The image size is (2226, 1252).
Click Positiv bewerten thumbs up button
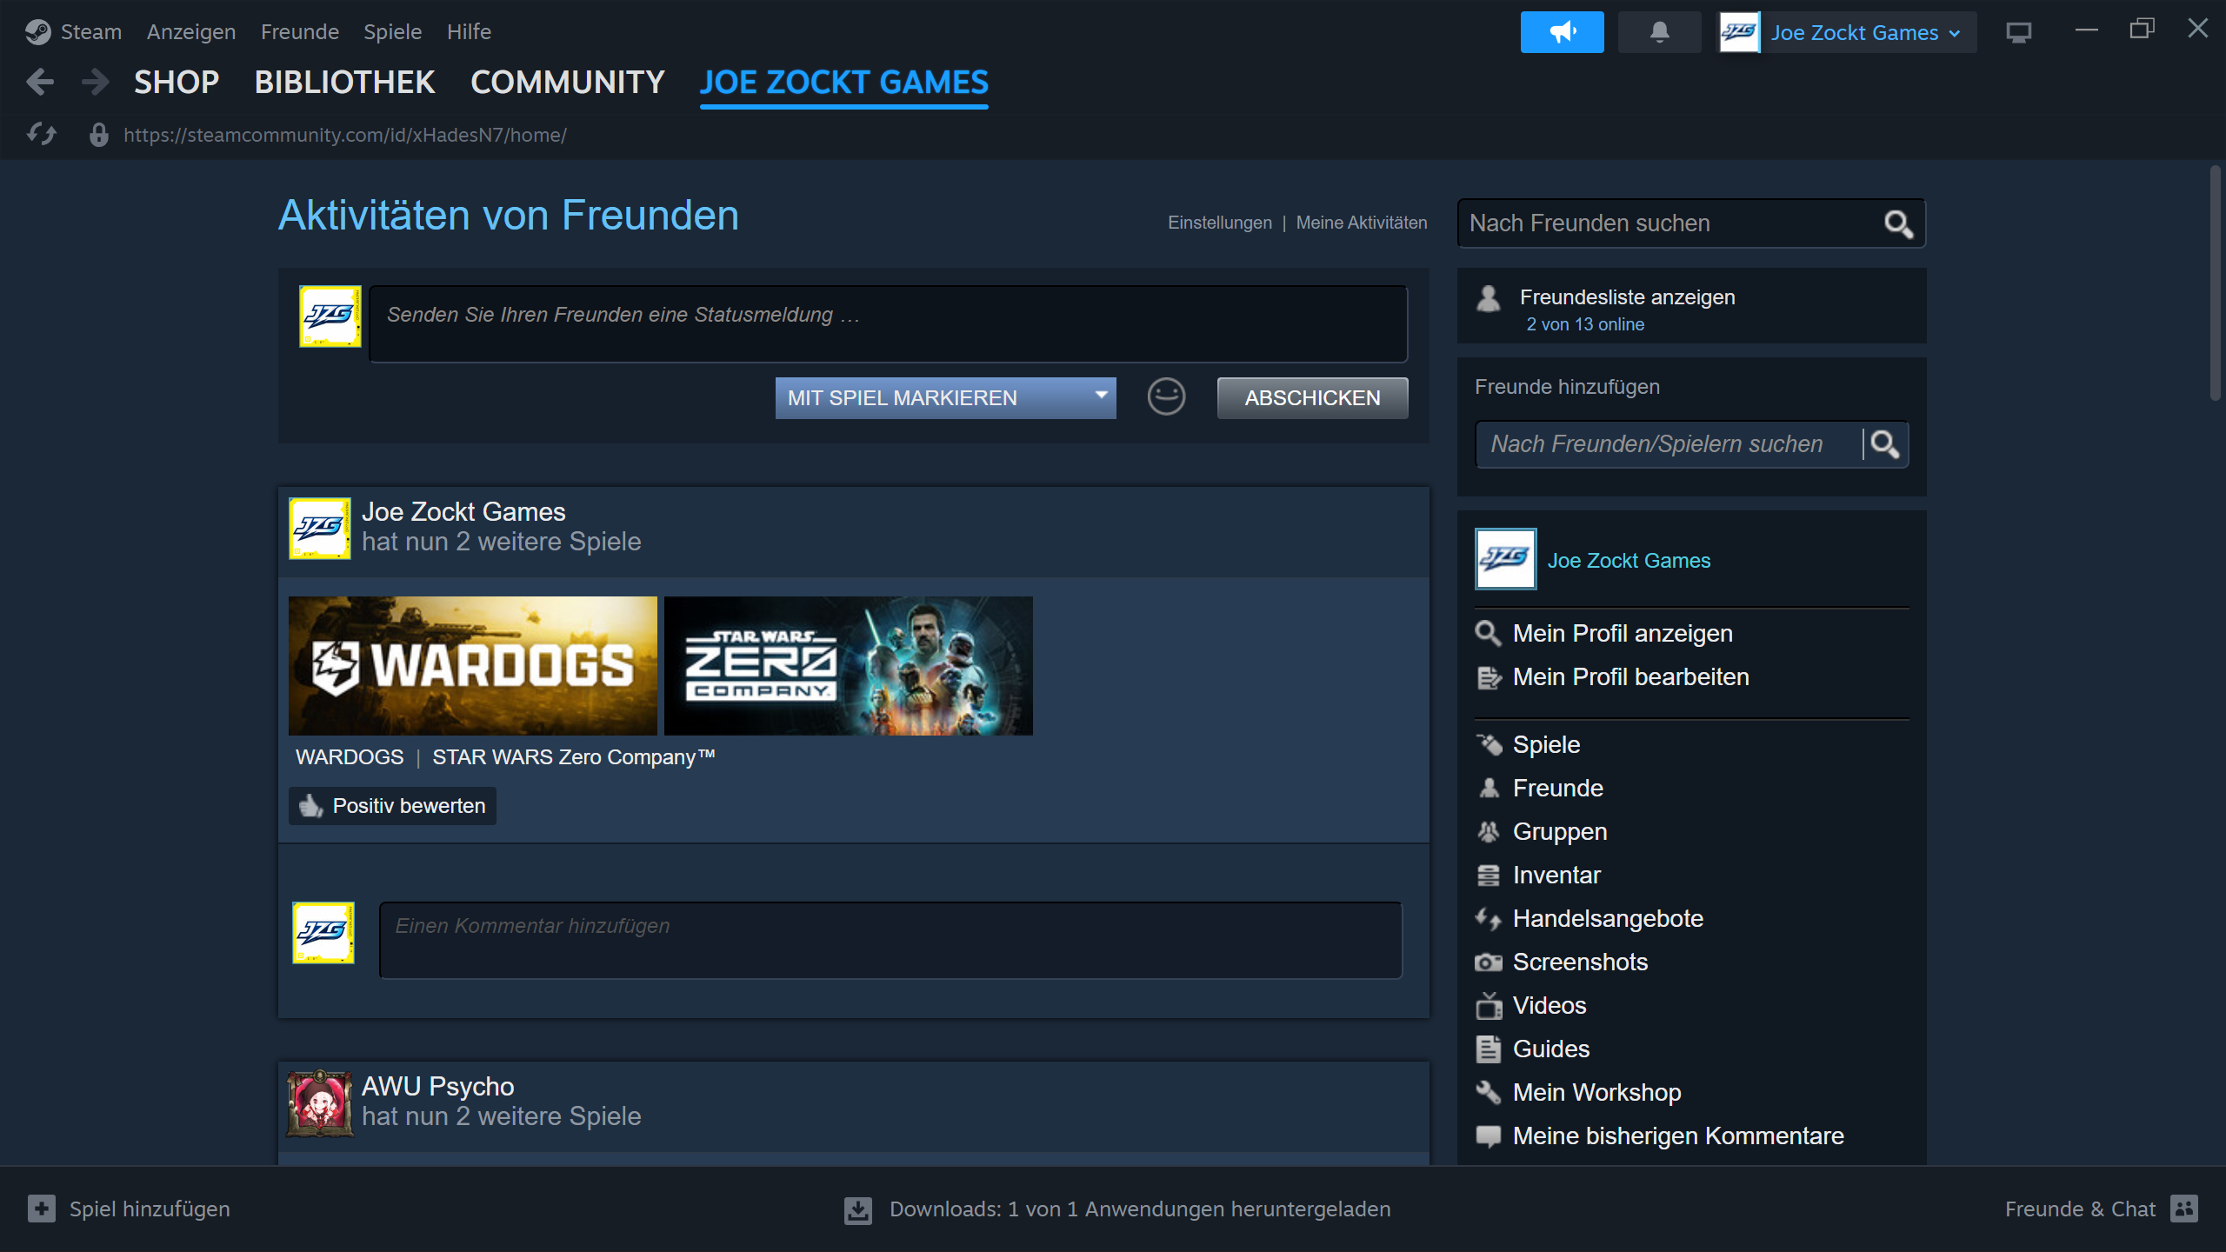pyautogui.click(x=392, y=806)
